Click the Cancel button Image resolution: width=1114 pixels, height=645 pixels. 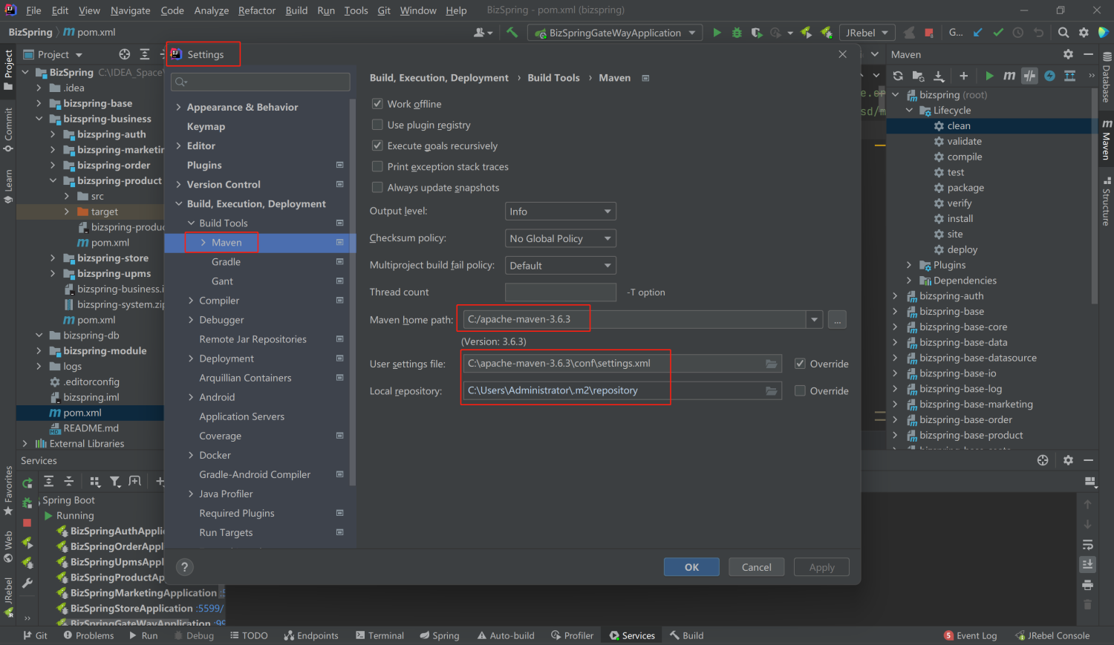(757, 567)
